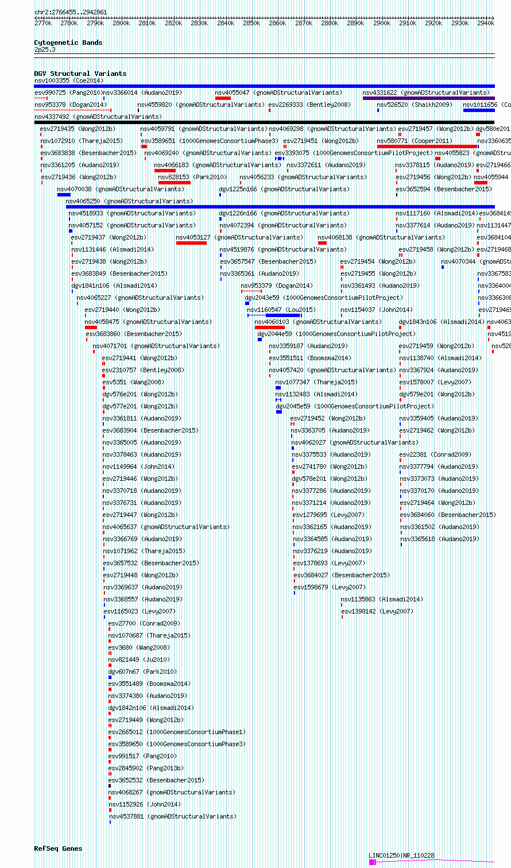Click the purple nsv4331622 variant bar
Image resolution: width=511 pixels, height=868 pixels.
tap(428, 98)
